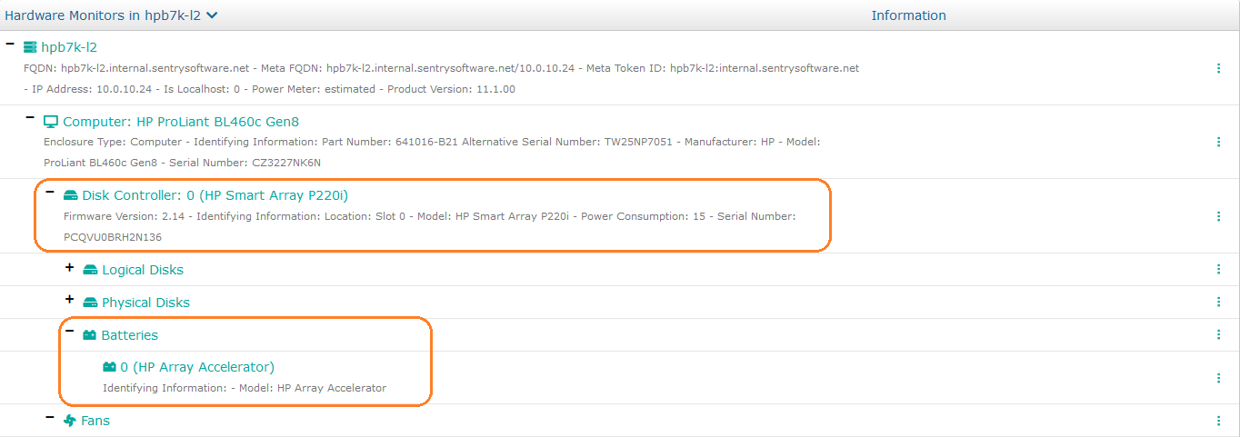The width and height of the screenshot is (1240, 437).
Task: Open Computer: HP ProLiant BL460c Gen8 link
Action: [x=180, y=122]
